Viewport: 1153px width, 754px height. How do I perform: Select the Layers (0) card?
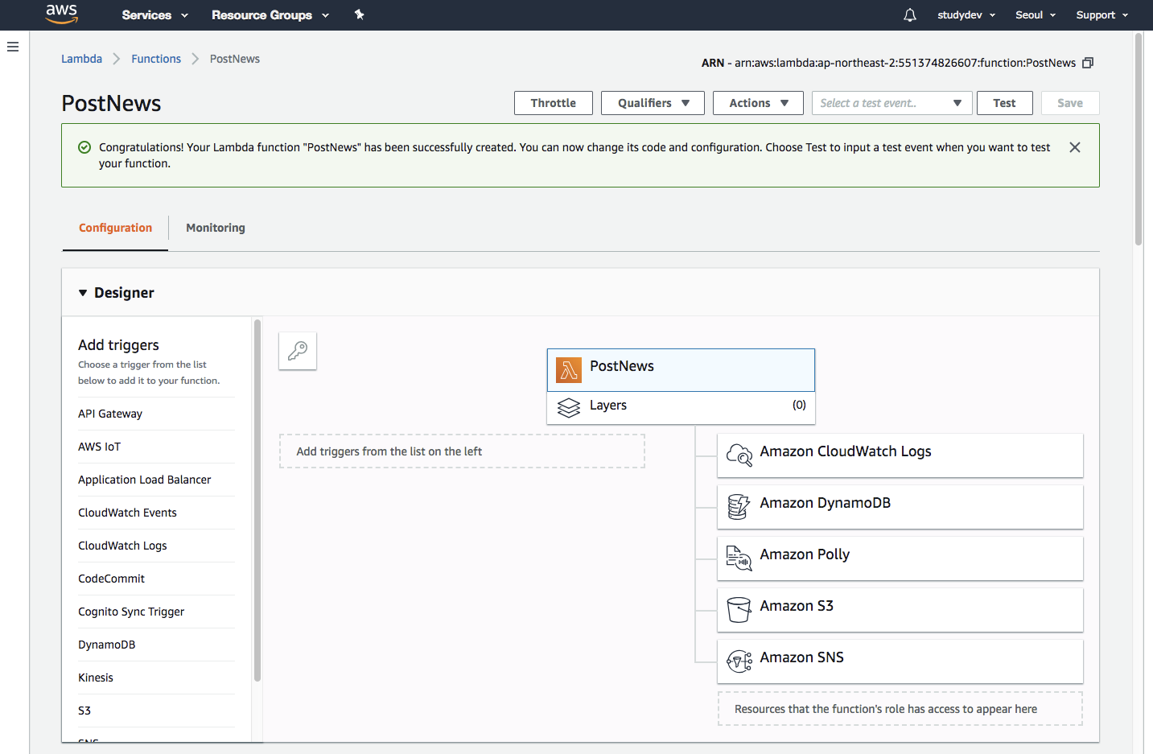pyautogui.click(x=681, y=407)
